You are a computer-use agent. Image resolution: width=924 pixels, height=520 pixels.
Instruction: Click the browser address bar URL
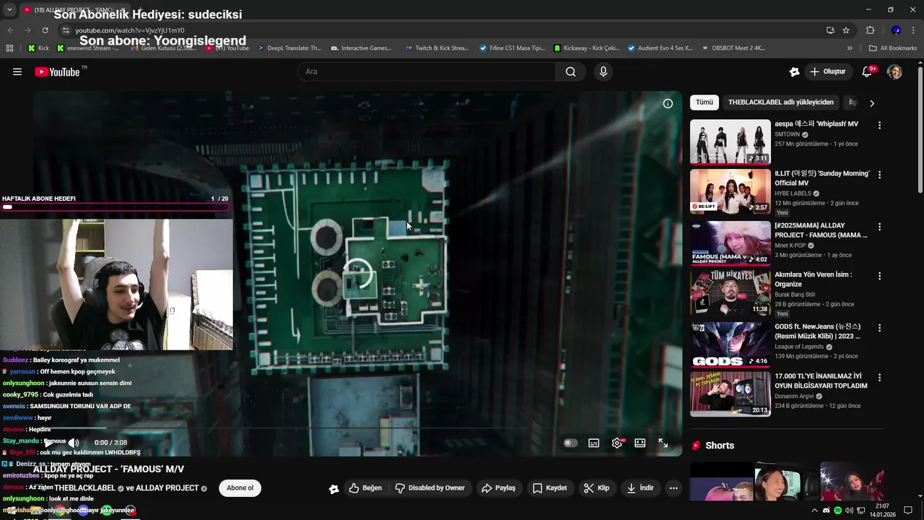tap(130, 30)
